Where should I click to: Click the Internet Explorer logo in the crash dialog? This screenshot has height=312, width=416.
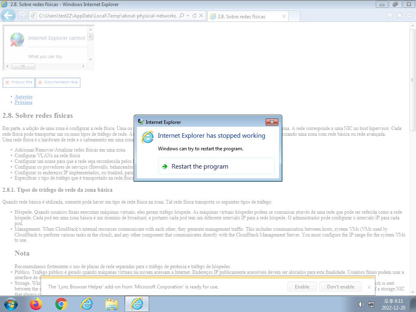tap(147, 136)
